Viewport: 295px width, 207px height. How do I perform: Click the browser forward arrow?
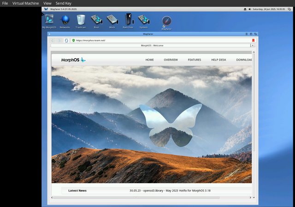(x=59, y=40)
